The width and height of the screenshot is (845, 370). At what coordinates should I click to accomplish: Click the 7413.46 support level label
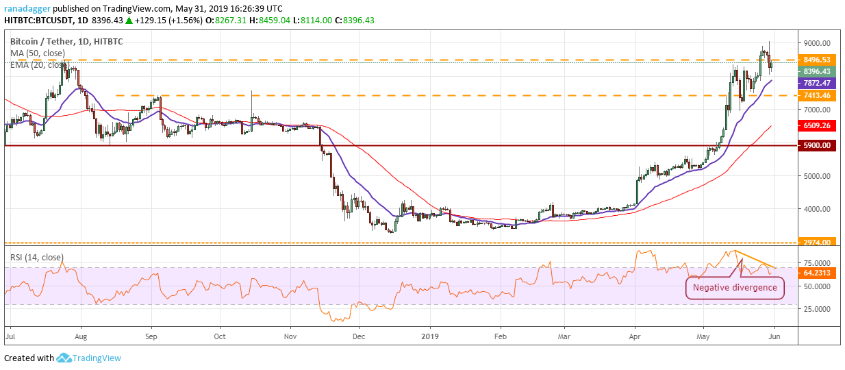(x=817, y=95)
